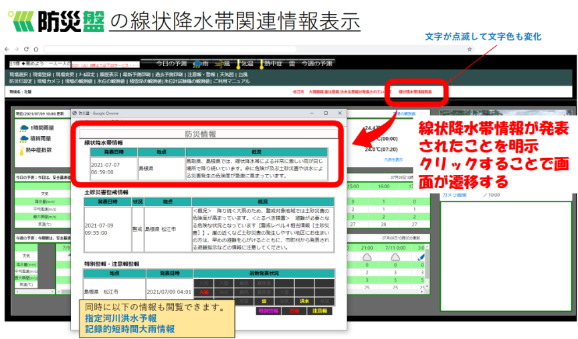Screen dimensions: 578x339
Task: Open the 防災灯設定 menu link
Action: [x=21, y=81]
